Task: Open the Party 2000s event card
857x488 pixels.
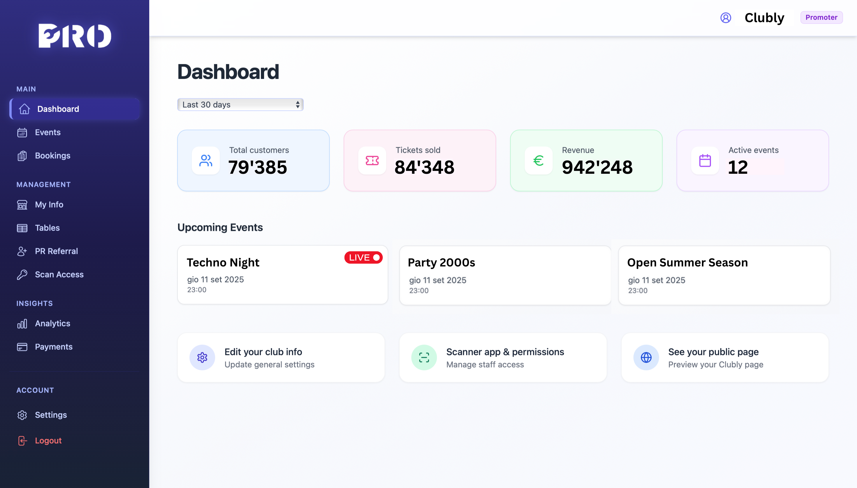Action: coord(505,275)
